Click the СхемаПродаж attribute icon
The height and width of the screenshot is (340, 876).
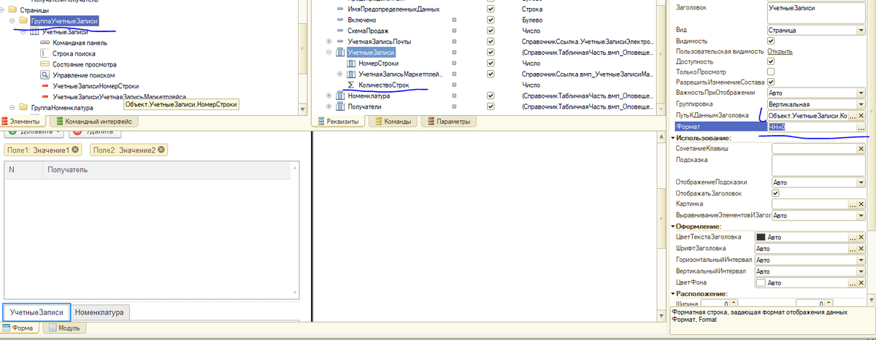coord(341,32)
